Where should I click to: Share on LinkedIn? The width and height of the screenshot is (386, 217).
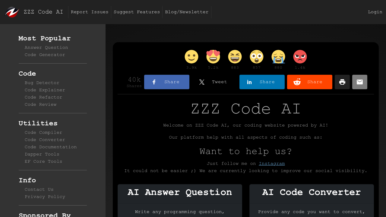[262, 82]
